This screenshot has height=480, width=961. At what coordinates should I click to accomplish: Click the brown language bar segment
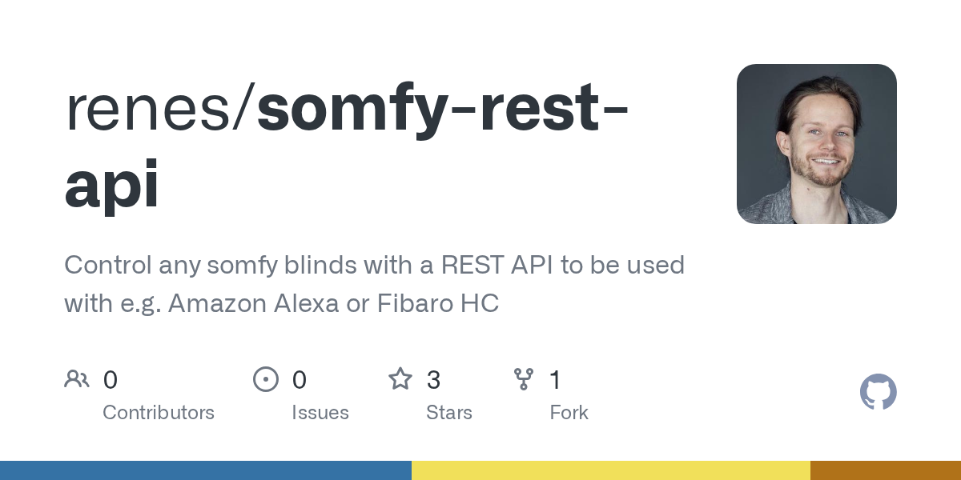885,470
